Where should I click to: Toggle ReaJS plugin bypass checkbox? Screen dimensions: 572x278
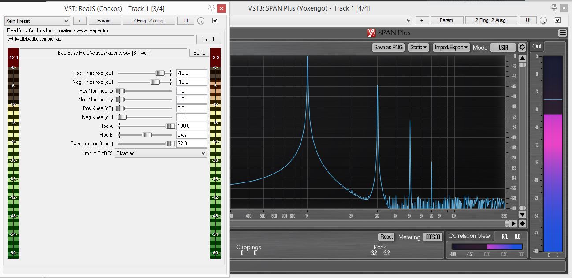point(215,20)
